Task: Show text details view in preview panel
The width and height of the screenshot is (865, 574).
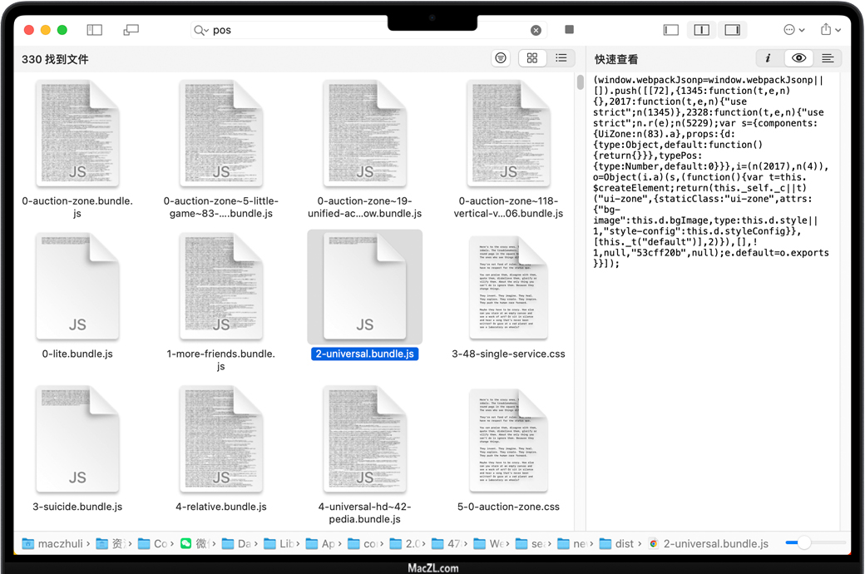Action: 828,58
